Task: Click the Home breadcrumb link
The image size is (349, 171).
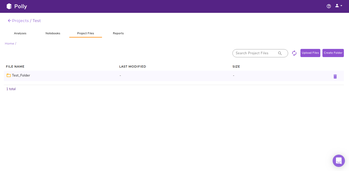Action: (x=9, y=43)
